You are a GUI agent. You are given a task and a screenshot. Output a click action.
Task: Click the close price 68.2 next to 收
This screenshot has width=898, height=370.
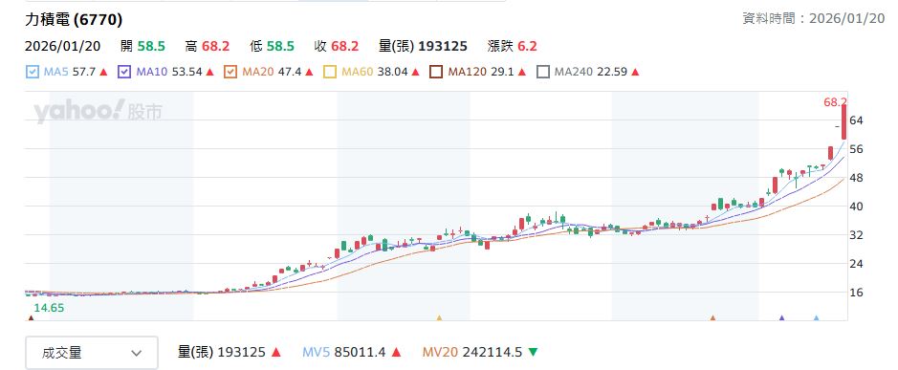(x=345, y=47)
